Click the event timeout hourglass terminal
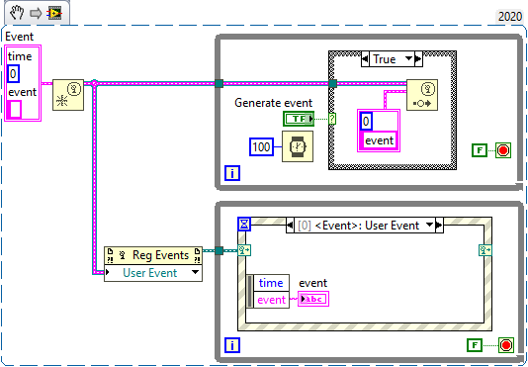This screenshot has height=367, width=528. click(244, 225)
